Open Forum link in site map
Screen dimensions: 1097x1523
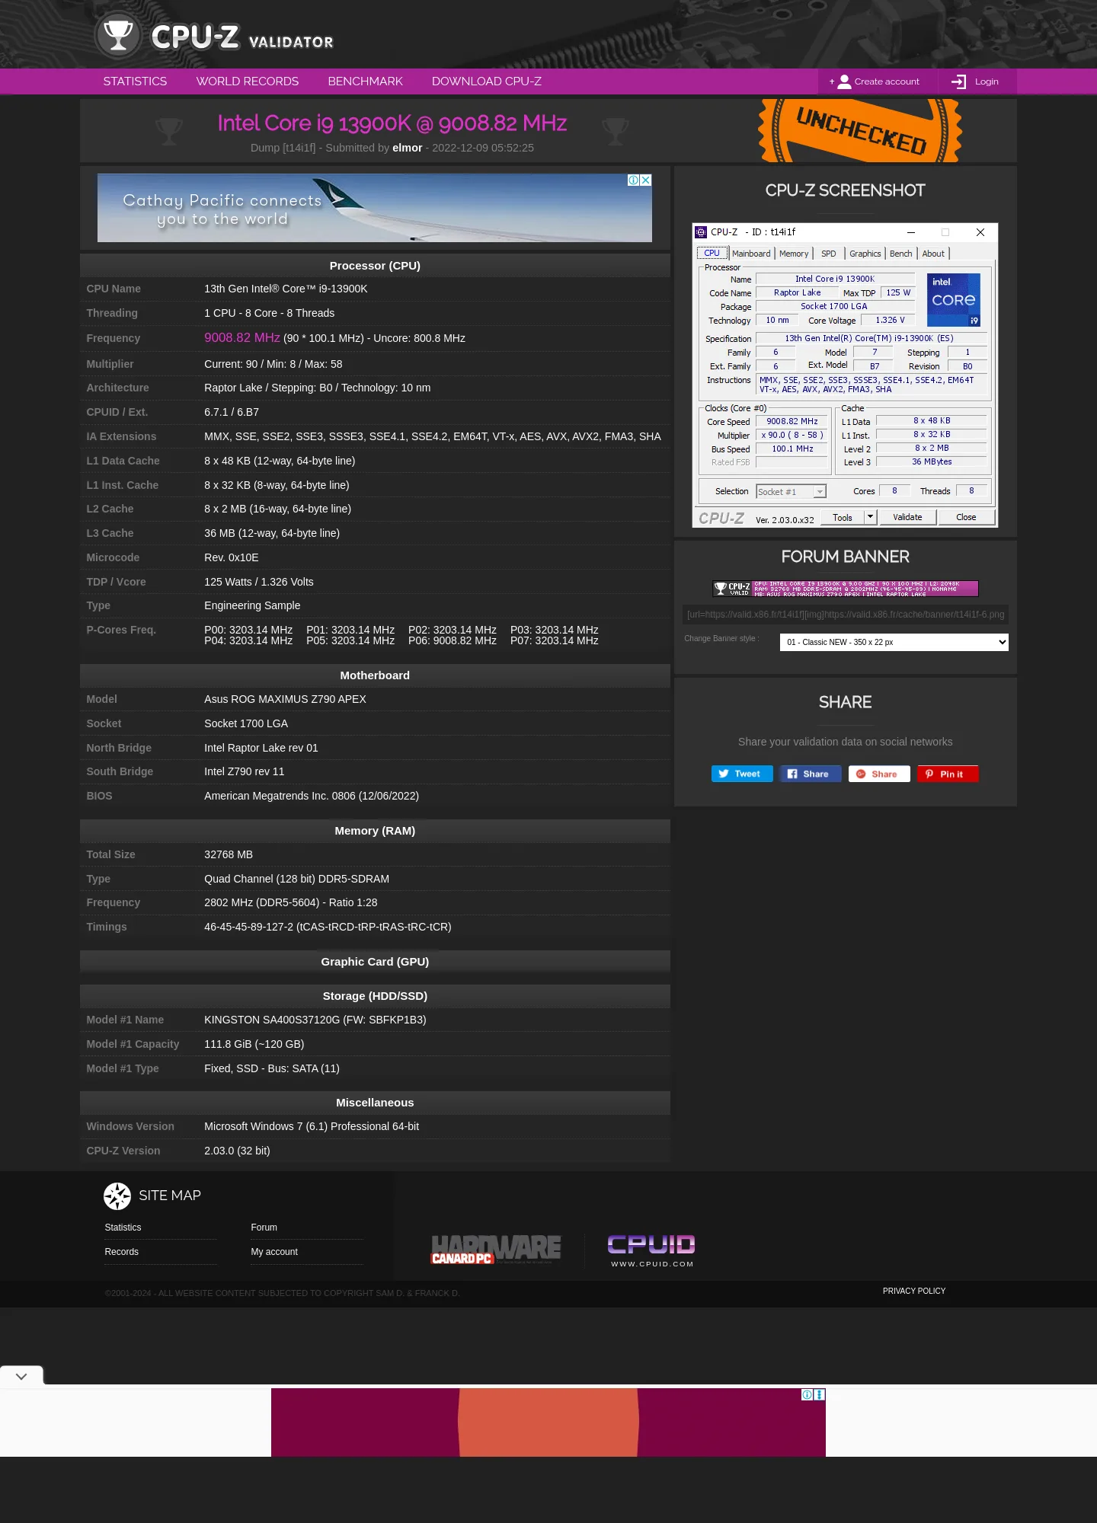pos(264,1228)
